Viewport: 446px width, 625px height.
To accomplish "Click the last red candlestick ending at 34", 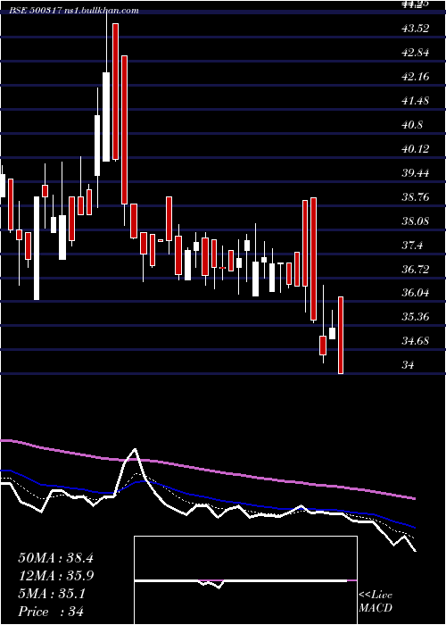I will coord(341,335).
